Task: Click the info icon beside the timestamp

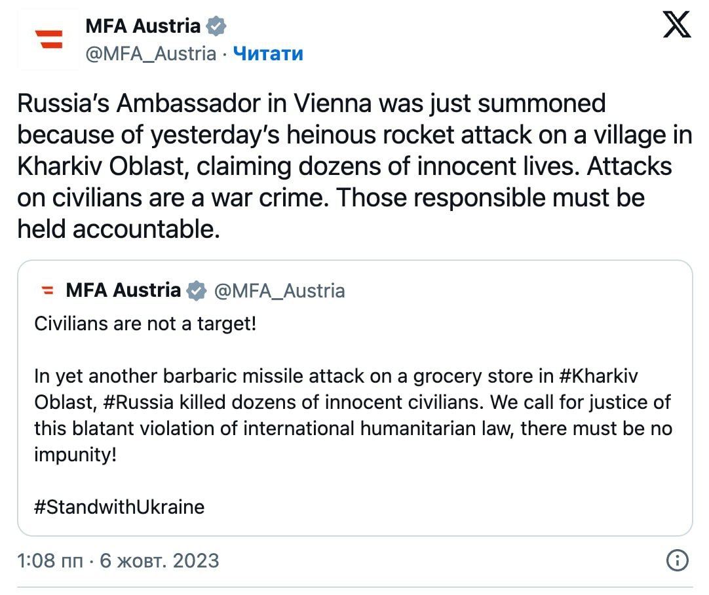Action: 676,560
